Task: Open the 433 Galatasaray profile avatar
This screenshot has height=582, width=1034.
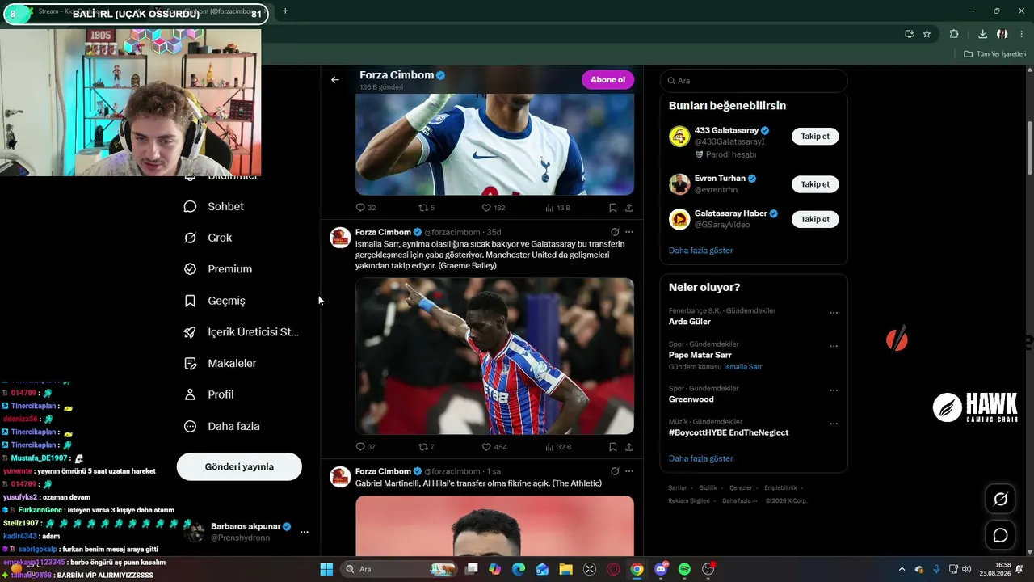Action: coord(679,137)
